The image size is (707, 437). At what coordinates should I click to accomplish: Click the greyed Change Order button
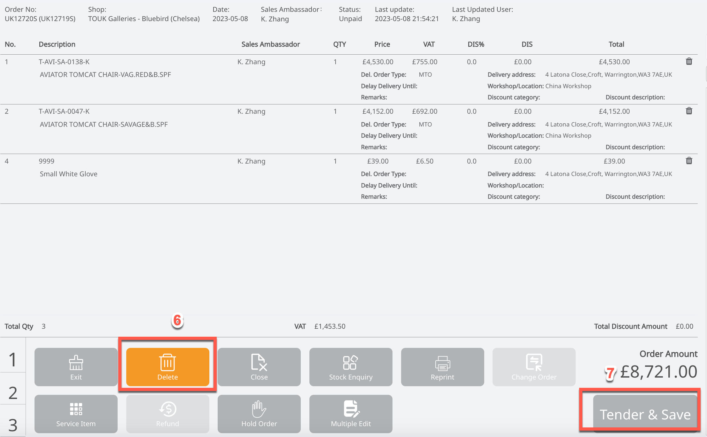coord(534,367)
